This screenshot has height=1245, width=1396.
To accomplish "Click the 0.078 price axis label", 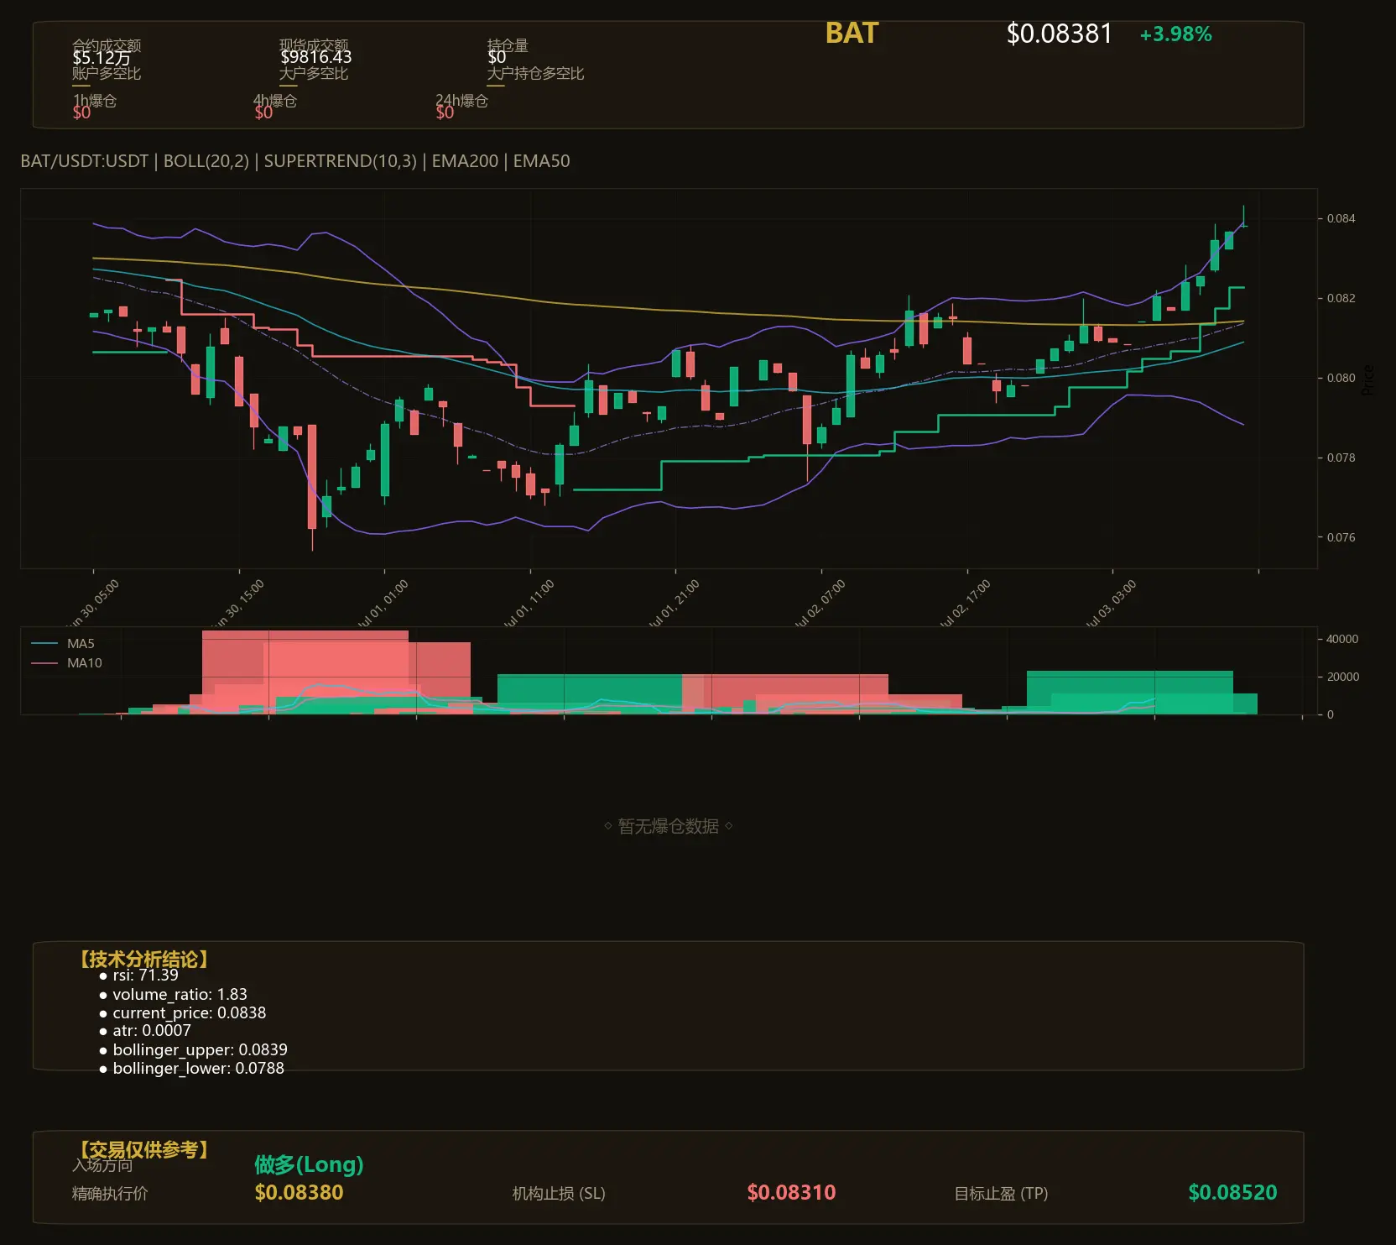I will pyautogui.click(x=1341, y=458).
